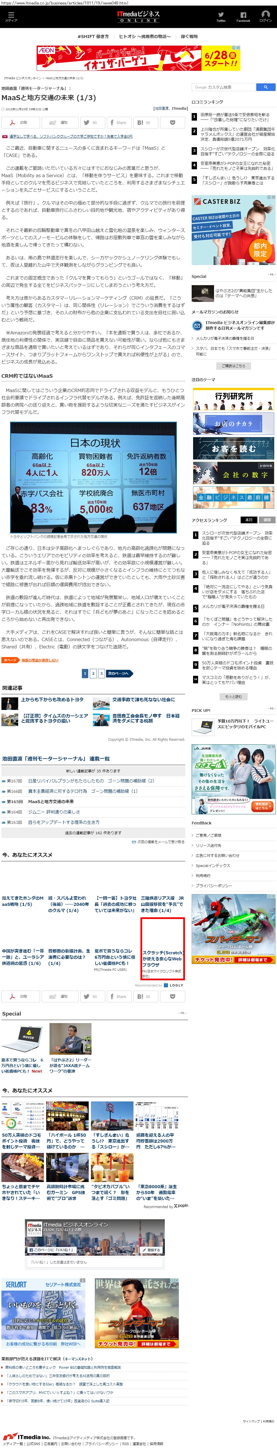This screenshot has width=277, height=1449.
Task: Click the ITmedia Inc. footer logo
Action: [x=26, y=1436]
